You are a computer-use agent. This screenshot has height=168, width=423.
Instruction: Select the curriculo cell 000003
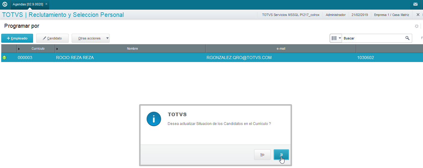25,58
